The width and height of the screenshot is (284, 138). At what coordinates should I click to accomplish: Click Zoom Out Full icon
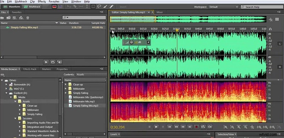(252, 127)
